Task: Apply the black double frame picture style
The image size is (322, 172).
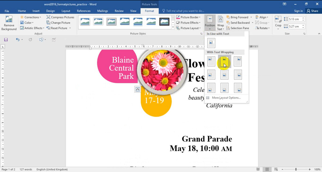Action: (164, 22)
